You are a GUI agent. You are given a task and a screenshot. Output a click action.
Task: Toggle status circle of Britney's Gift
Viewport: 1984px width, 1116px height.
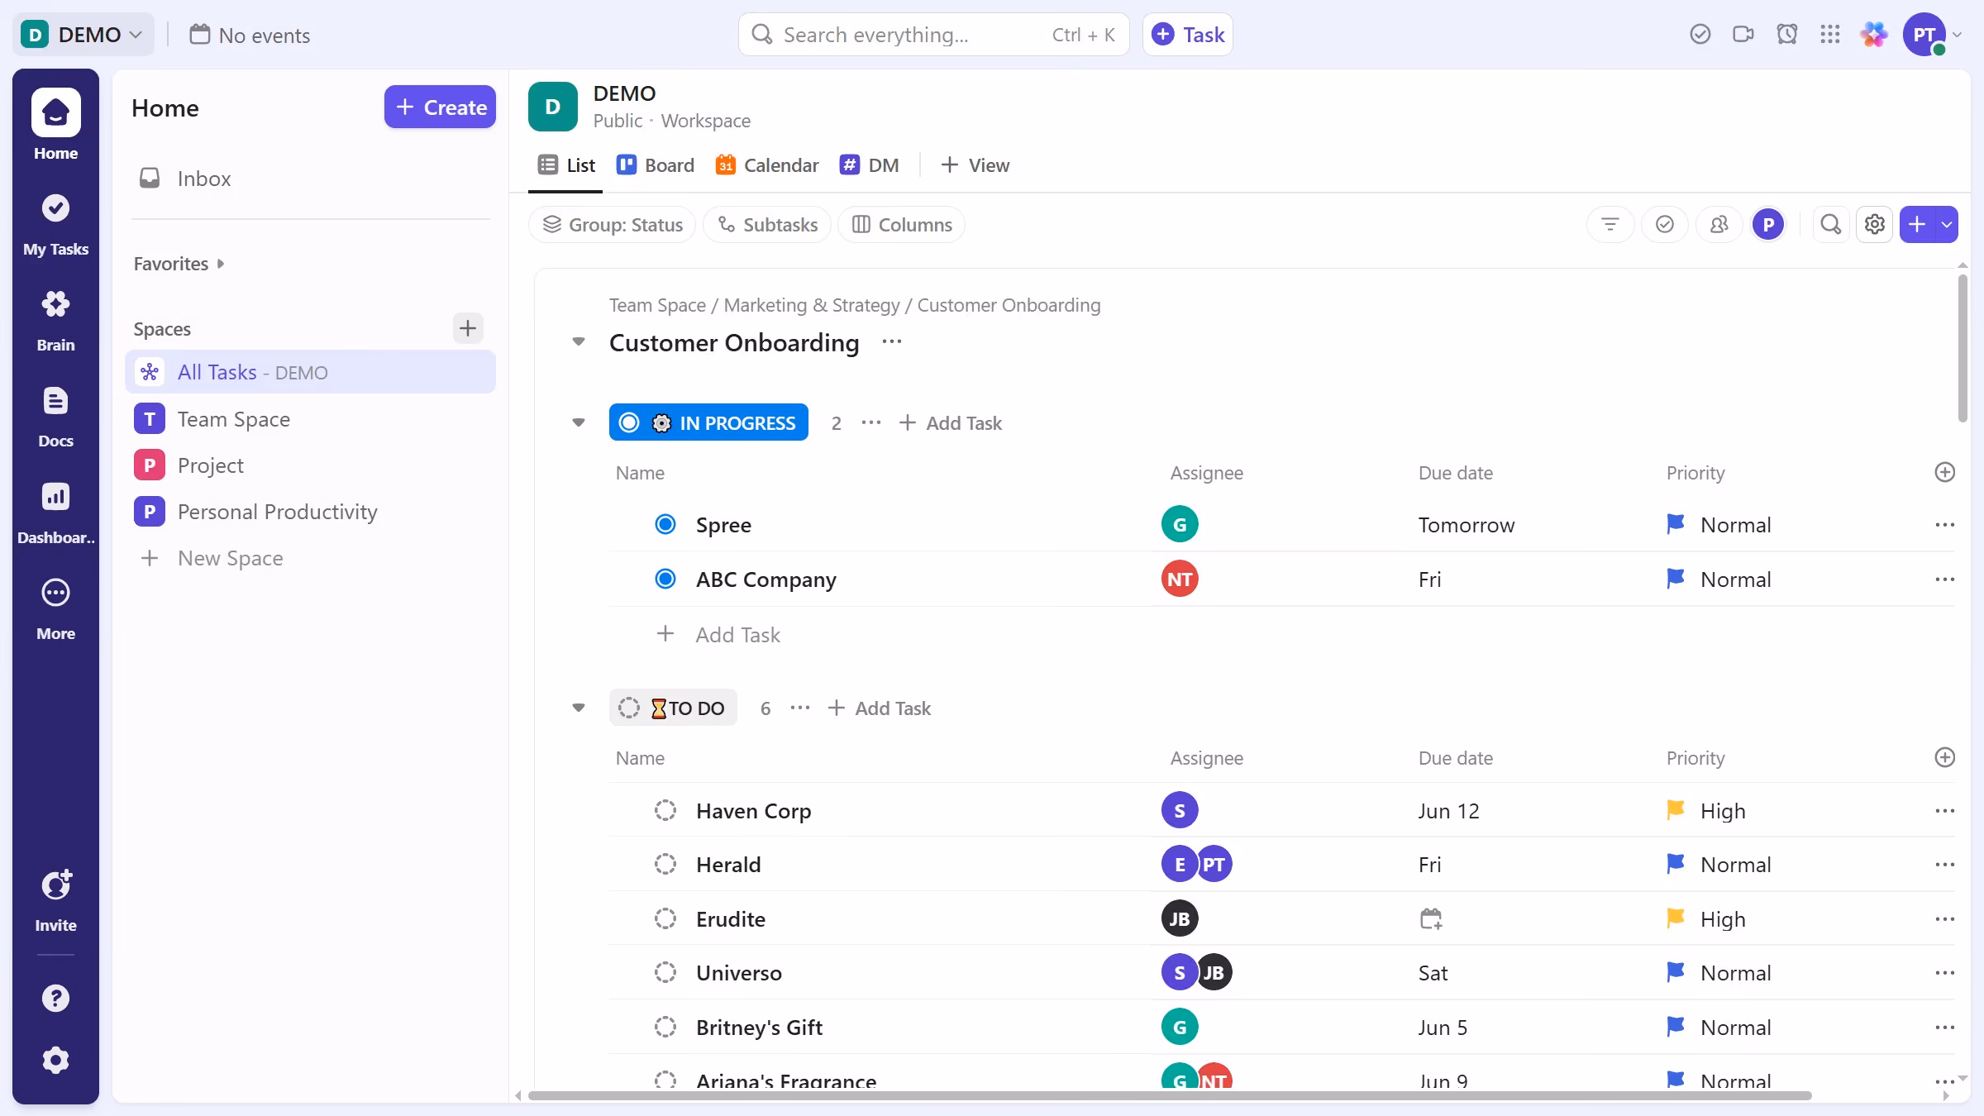tap(665, 1027)
